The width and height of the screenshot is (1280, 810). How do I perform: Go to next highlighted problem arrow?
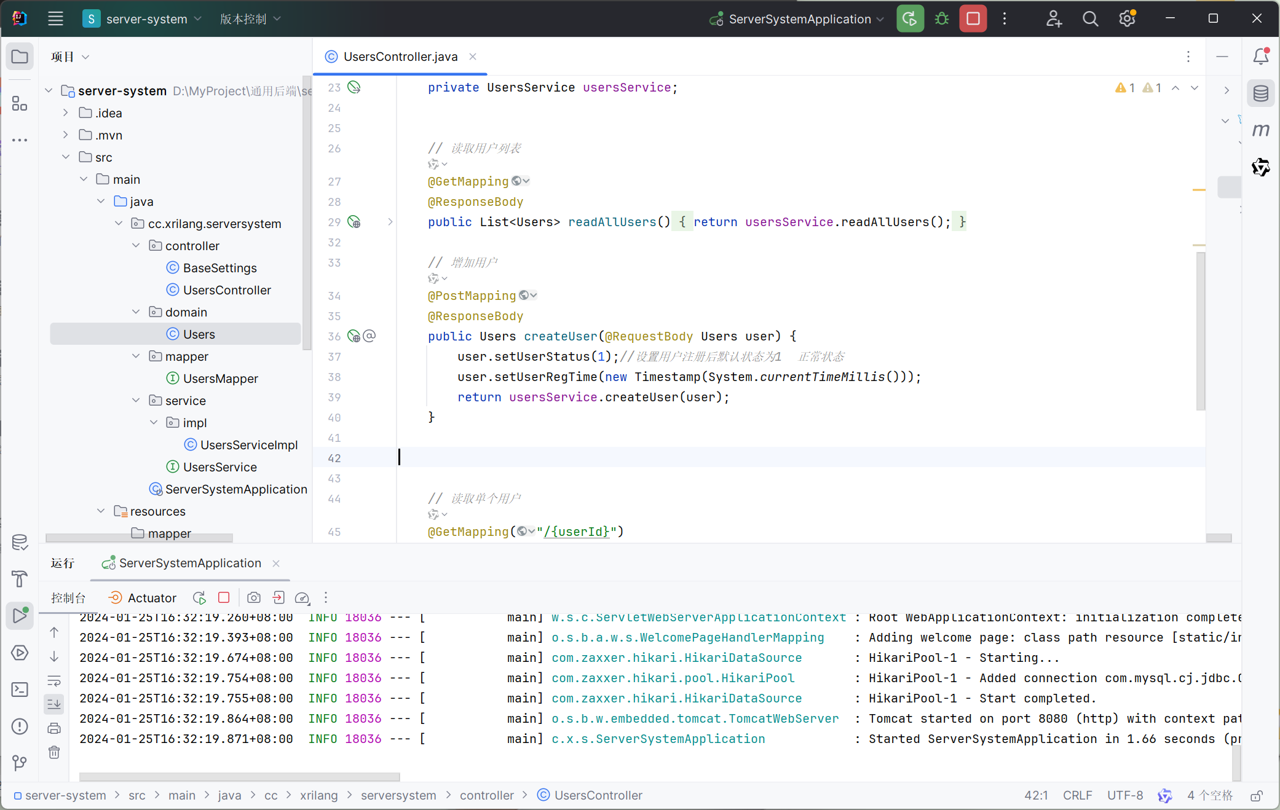tap(1194, 88)
